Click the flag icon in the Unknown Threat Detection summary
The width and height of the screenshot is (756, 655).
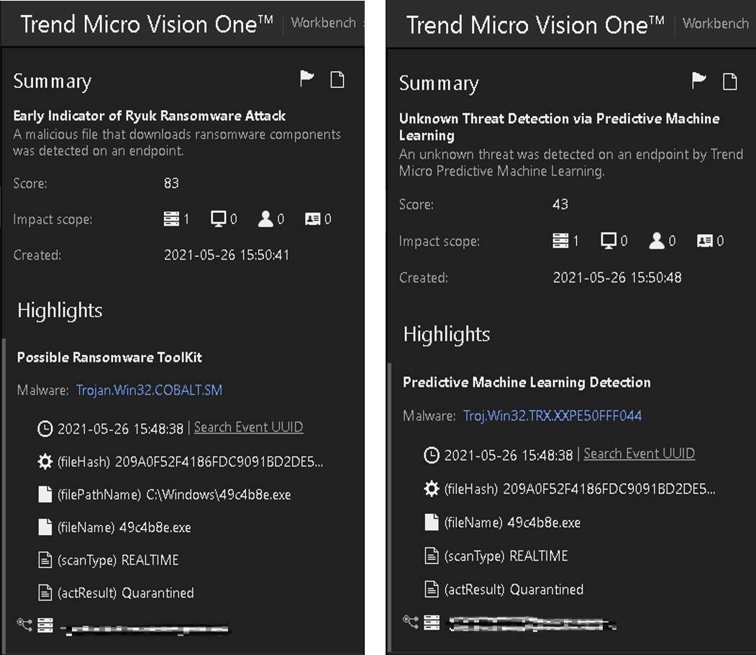tap(698, 81)
